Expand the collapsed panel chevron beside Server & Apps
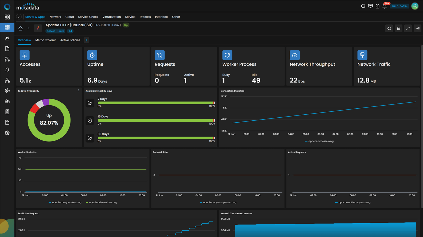The width and height of the screenshot is (423, 237). pyautogui.click(x=19, y=17)
